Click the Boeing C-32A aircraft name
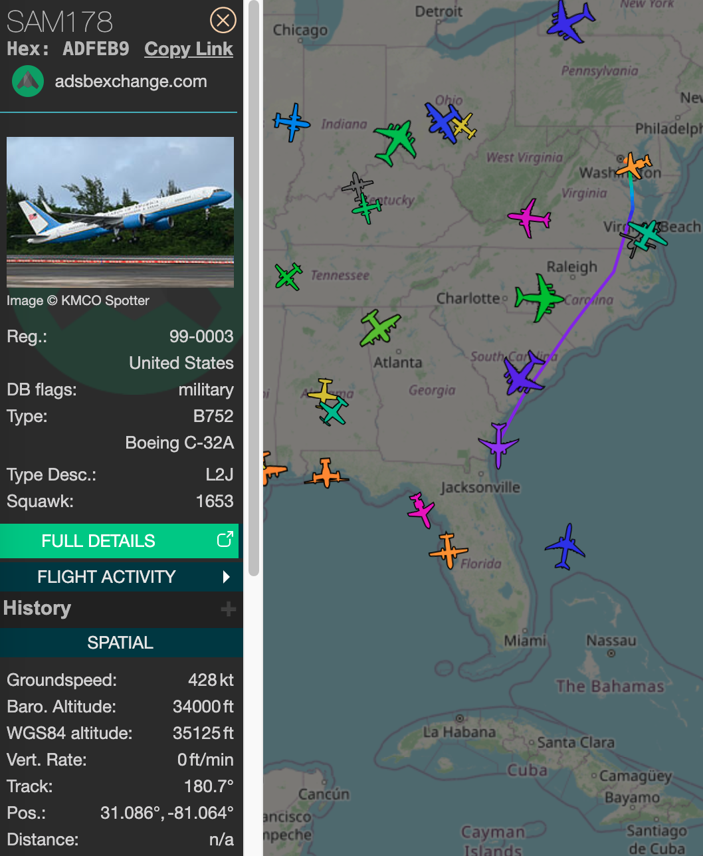The image size is (703, 856). pos(179,443)
